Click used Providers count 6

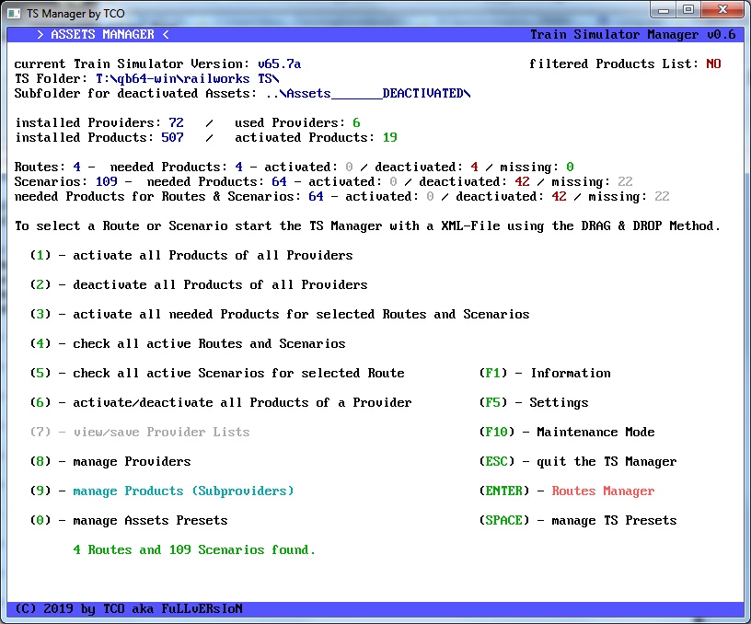point(356,122)
